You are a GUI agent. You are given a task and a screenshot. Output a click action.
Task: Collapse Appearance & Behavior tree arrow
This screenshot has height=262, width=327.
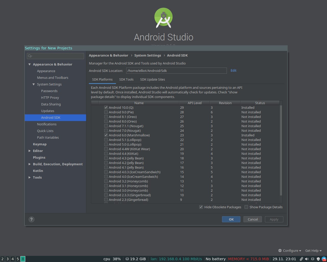(x=30, y=64)
